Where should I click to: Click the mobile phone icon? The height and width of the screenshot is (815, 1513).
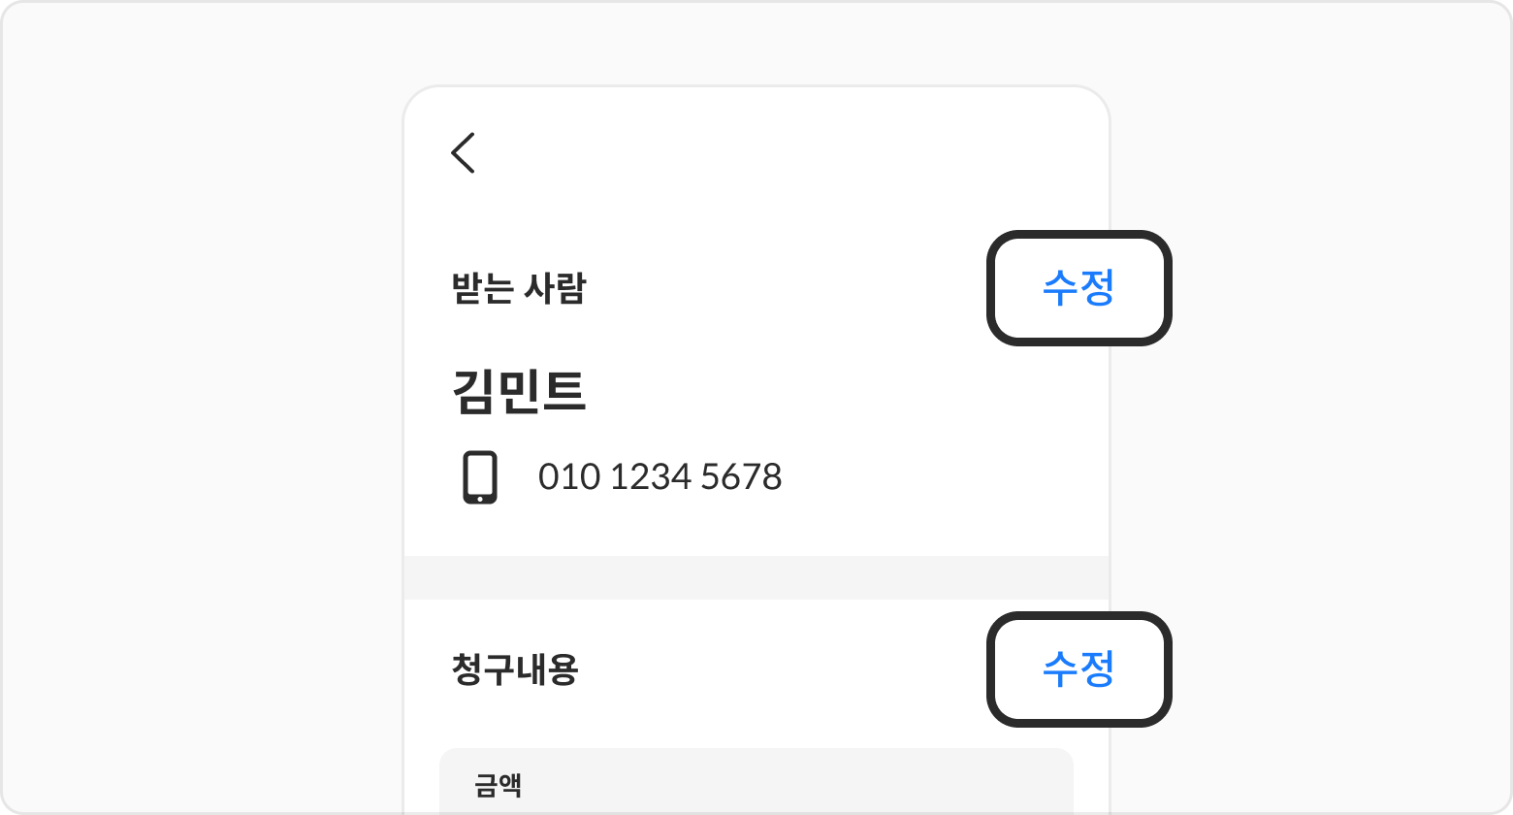point(480,477)
